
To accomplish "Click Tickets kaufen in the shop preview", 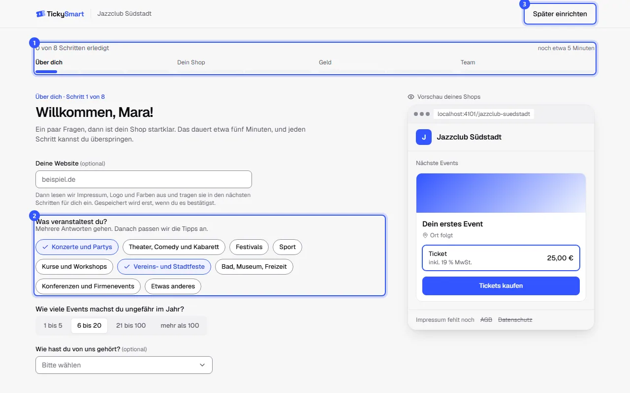I will tap(501, 286).
